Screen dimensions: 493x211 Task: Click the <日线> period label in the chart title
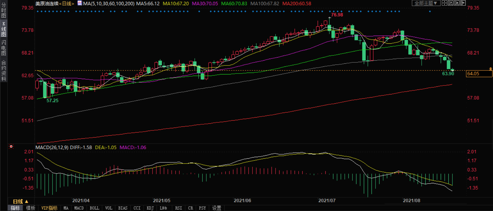67,4
